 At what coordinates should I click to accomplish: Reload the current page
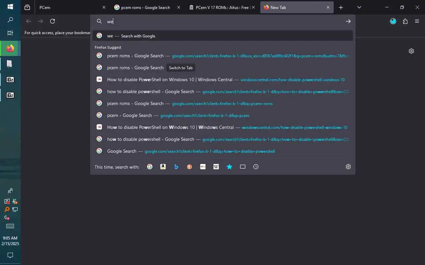52,21
